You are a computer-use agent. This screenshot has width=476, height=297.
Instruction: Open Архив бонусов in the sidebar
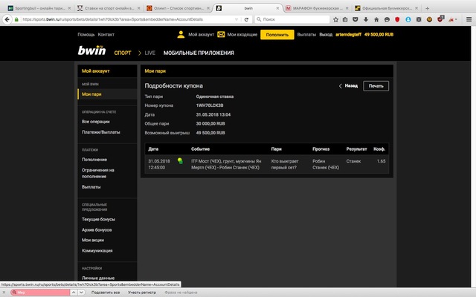97,229
